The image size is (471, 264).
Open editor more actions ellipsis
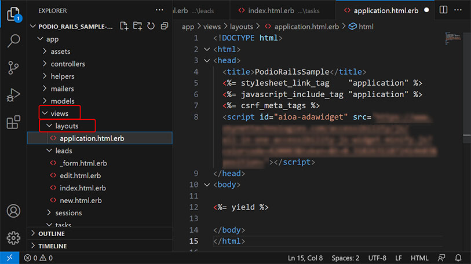[458, 10]
